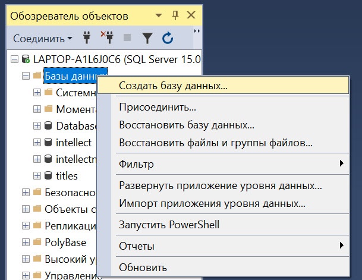Click Обновить in the context menu
Image resolution: width=362 pixels, height=280 pixels.
[x=143, y=267]
